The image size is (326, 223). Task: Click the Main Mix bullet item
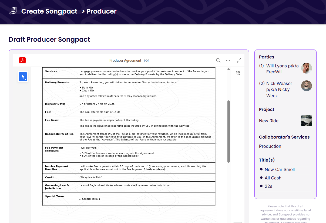click(88, 88)
